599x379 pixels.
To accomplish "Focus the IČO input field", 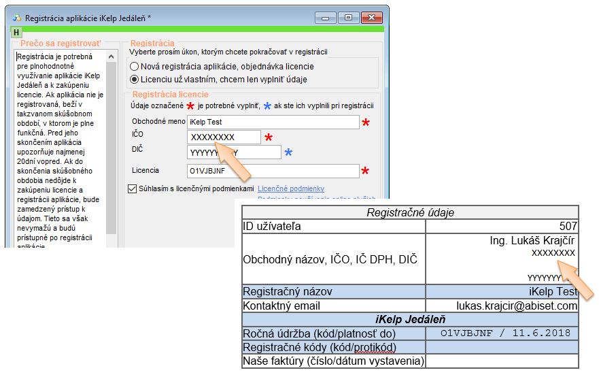I will click(x=224, y=137).
